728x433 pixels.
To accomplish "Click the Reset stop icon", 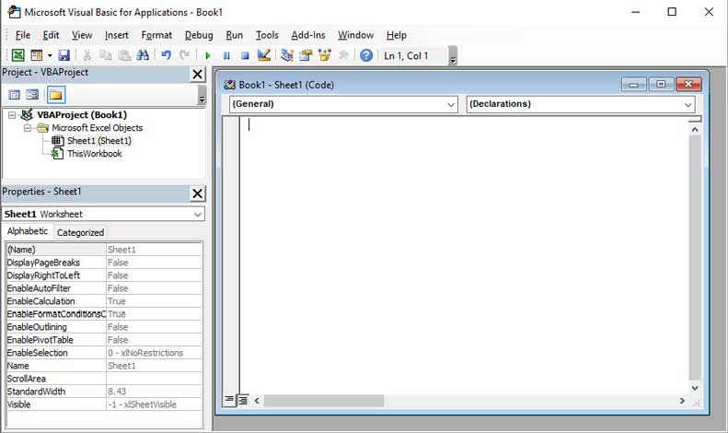I will pyautogui.click(x=245, y=56).
